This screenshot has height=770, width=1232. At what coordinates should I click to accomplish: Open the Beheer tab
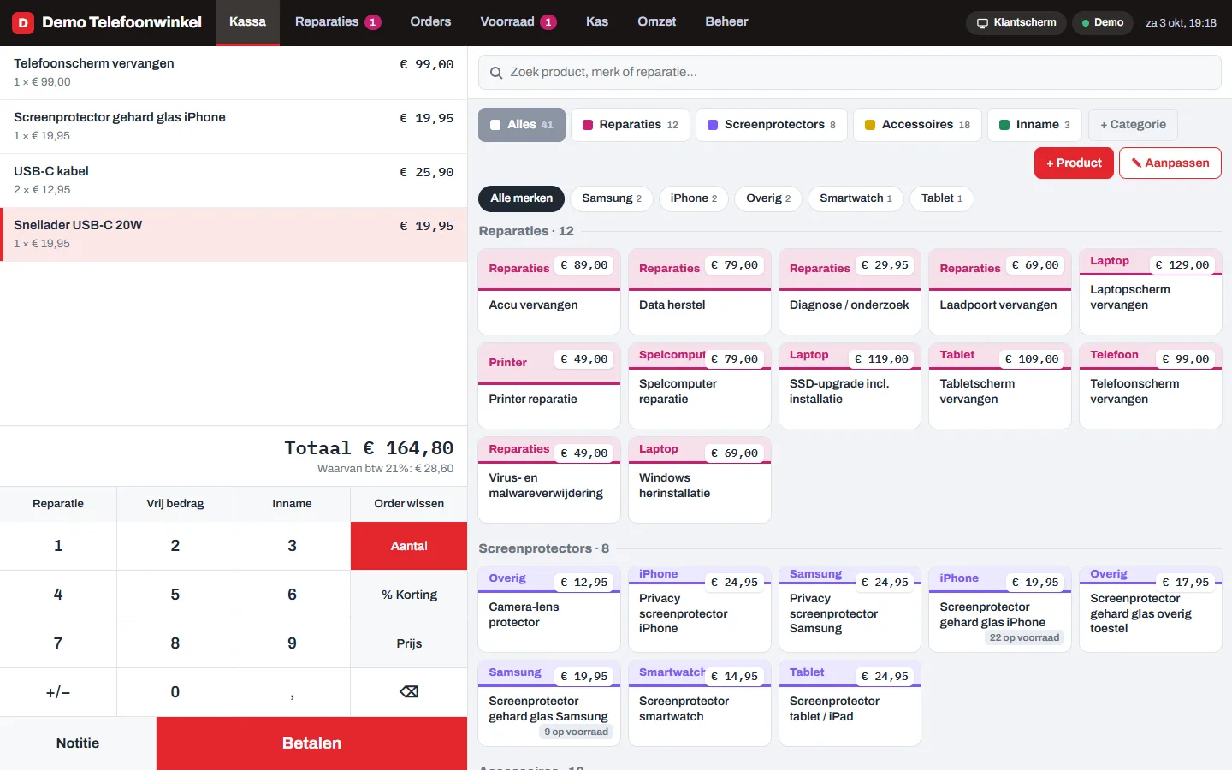point(726,22)
